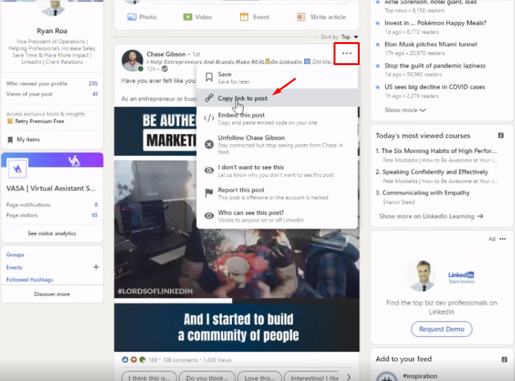Click the Photo icon in post composer

132,17
